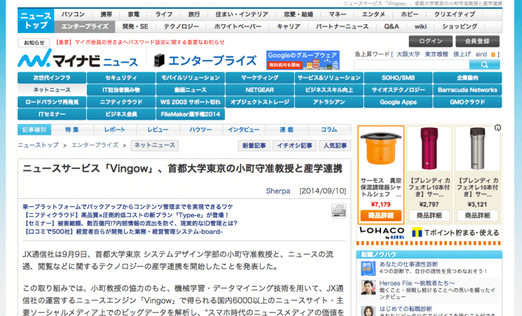Viewport: 522px width, 316px height.
Task: Select the クリエイティブ menu item
Action: pyautogui.click(x=454, y=14)
